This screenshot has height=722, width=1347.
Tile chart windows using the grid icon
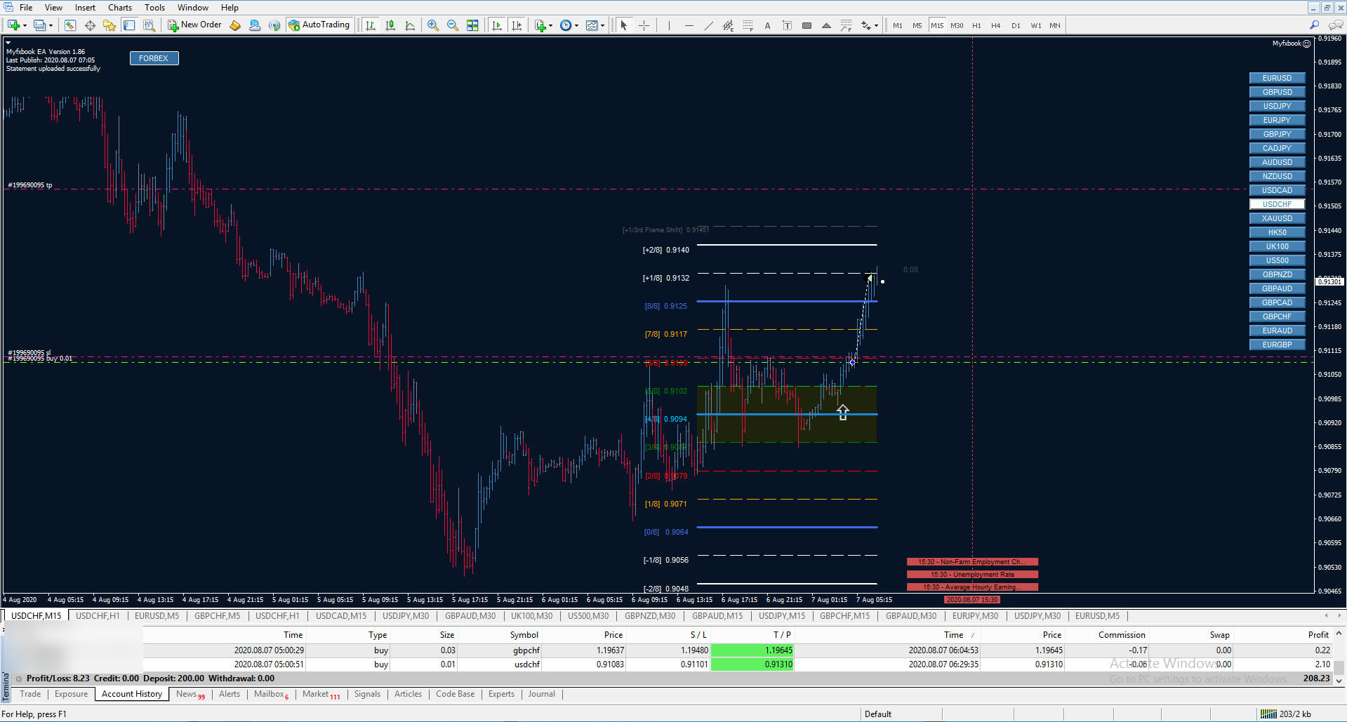pos(472,25)
